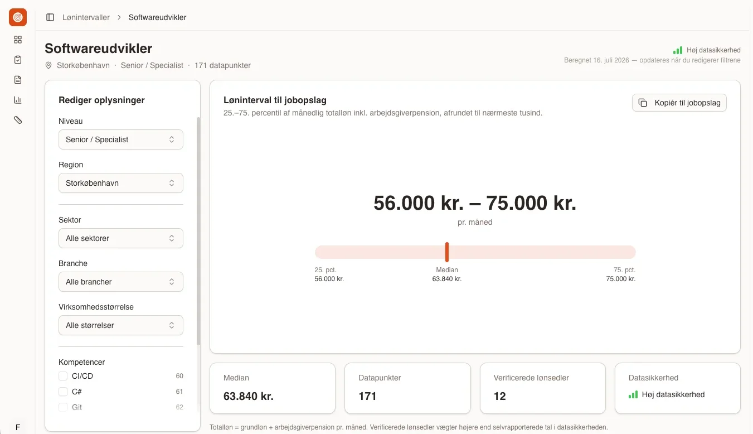The image size is (753, 434).
Task: Click the F user avatar
Action: pos(18,427)
